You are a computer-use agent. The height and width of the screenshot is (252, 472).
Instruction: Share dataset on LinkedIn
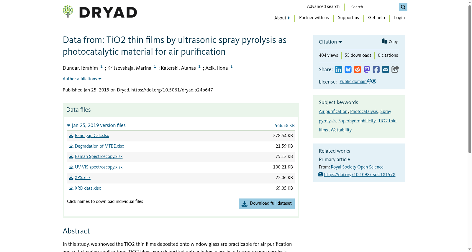point(339,69)
